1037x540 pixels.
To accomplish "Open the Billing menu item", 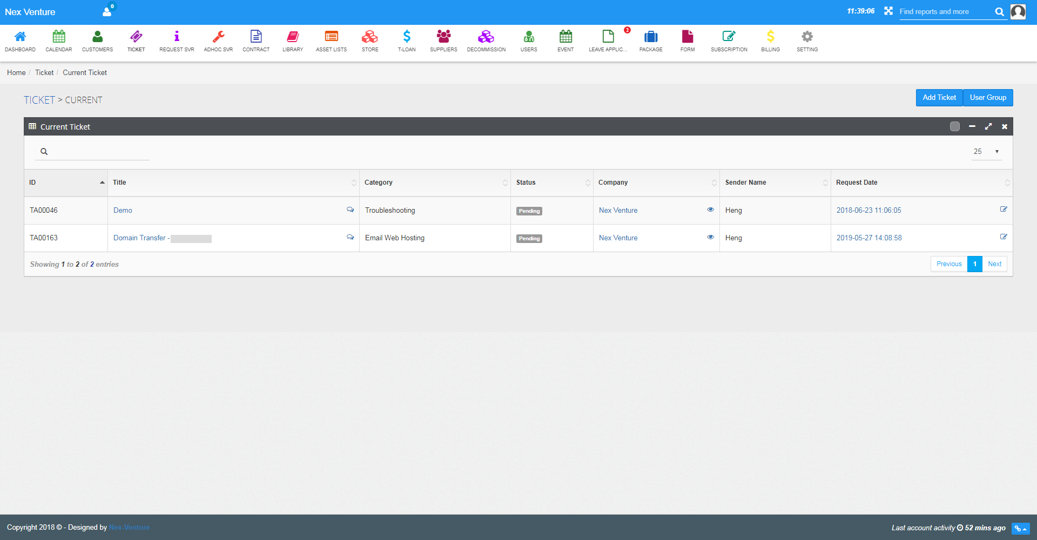I will (770, 41).
